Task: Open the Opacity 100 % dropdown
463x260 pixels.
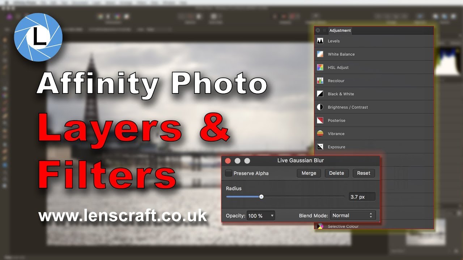Action: pyautogui.click(x=261, y=216)
